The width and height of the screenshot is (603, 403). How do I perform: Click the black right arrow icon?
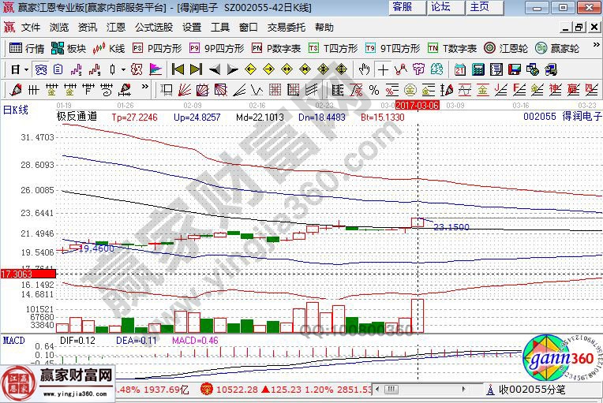coord(232,69)
